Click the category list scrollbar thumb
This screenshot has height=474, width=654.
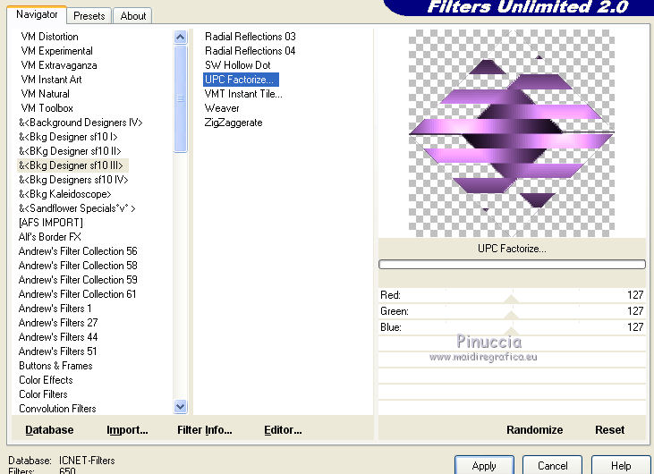pyautogui.click(x=180, y=98)
